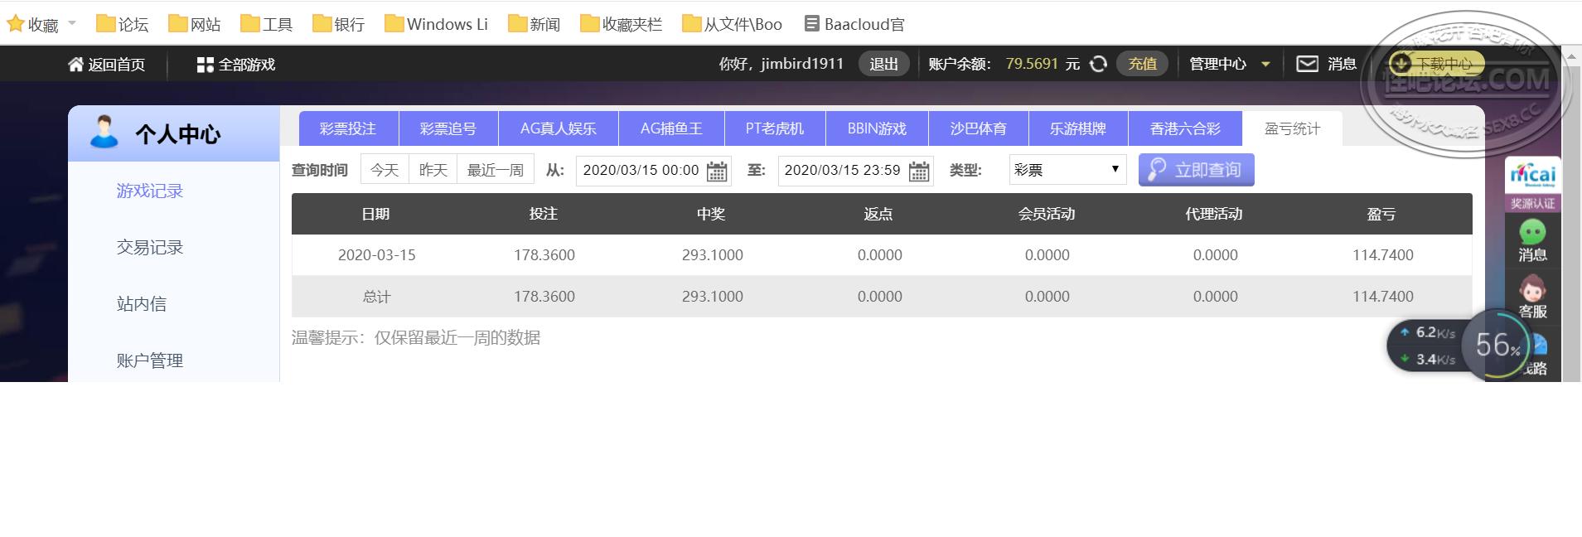Viewport: 1582px width, 537px height.
Task: Switch to AG捕鱼王 tab
Action: [671, 128]
